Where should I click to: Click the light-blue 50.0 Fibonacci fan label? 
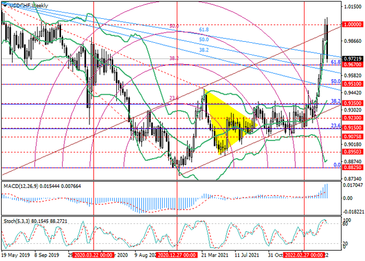pos(204,39)
